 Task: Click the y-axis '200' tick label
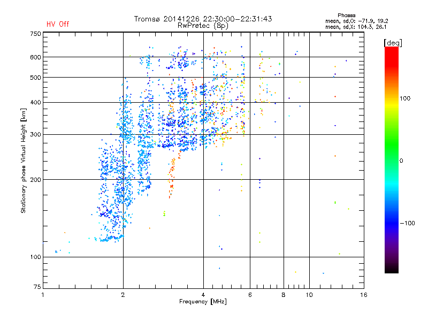click(36, 180)
